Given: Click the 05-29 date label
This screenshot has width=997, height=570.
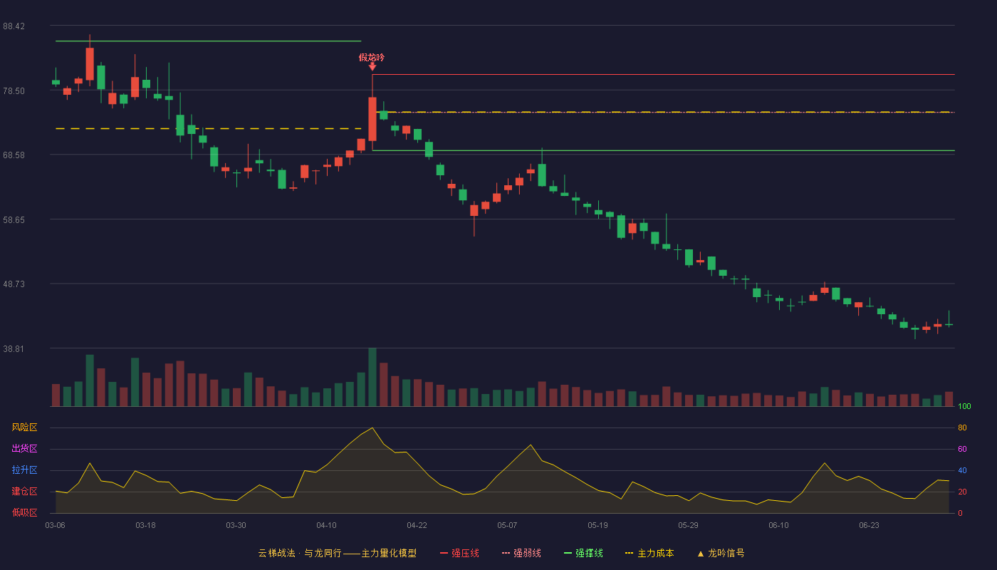Looking at the screenshot, I should 688,525.
